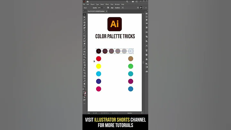Select the Rotate tool
This screenshot has height=130, width=231.
point(84,46)
